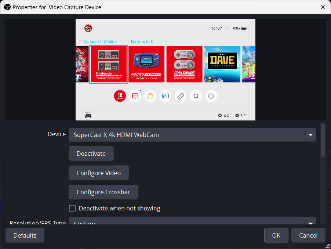Open Configure Video settings
Viewport: 331px width, 249px height.
point(99,173)
